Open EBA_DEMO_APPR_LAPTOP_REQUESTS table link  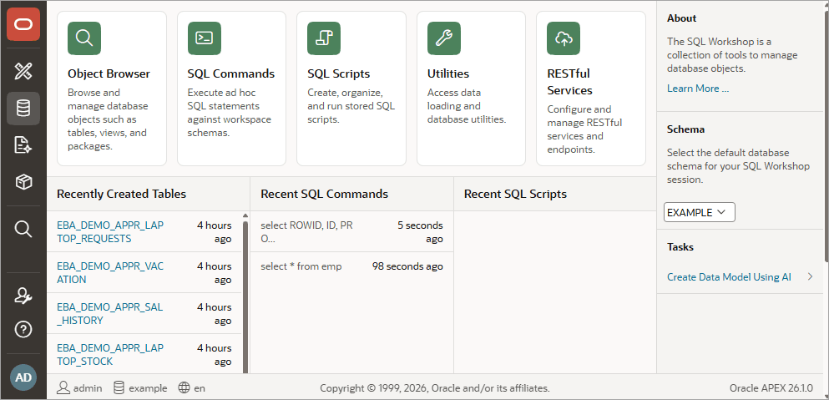[x=110, y=232]
